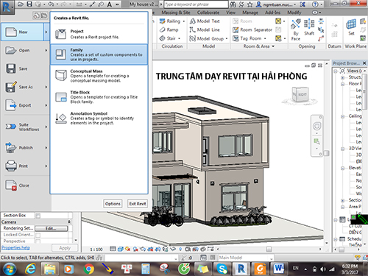The width and height of the screenshot is (368, 276).
Task: Select the Room Separator tool
Action: coord(252,29)
